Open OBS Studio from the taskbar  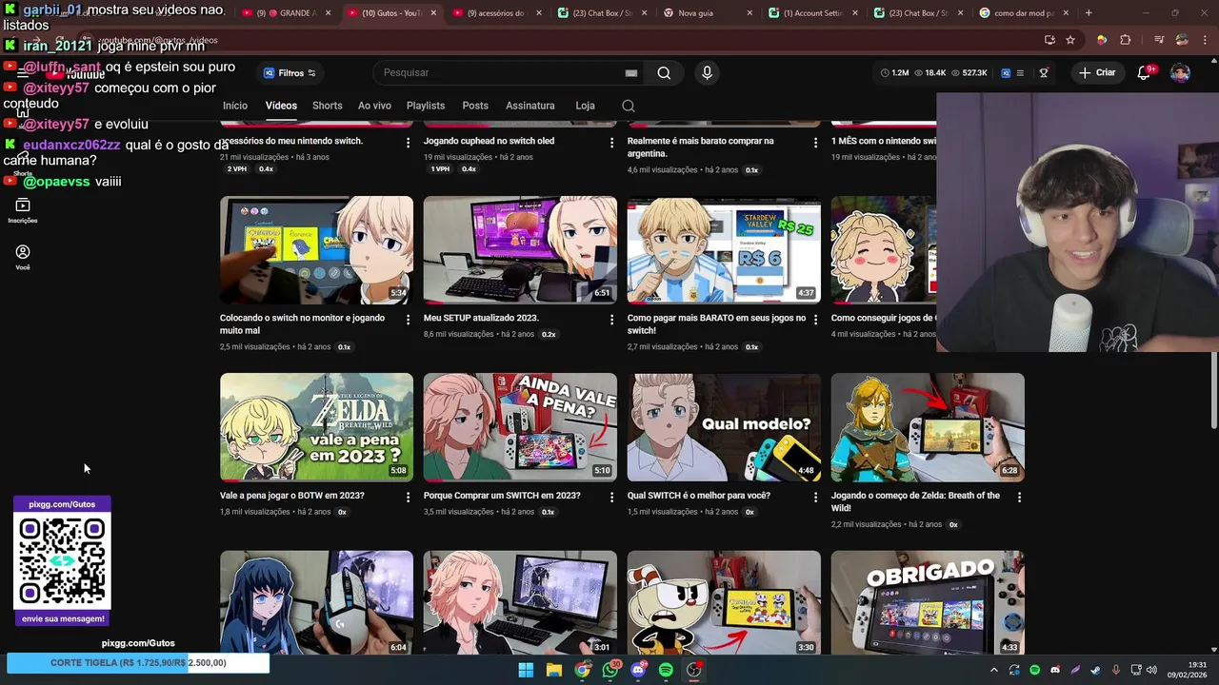[694, 670]
